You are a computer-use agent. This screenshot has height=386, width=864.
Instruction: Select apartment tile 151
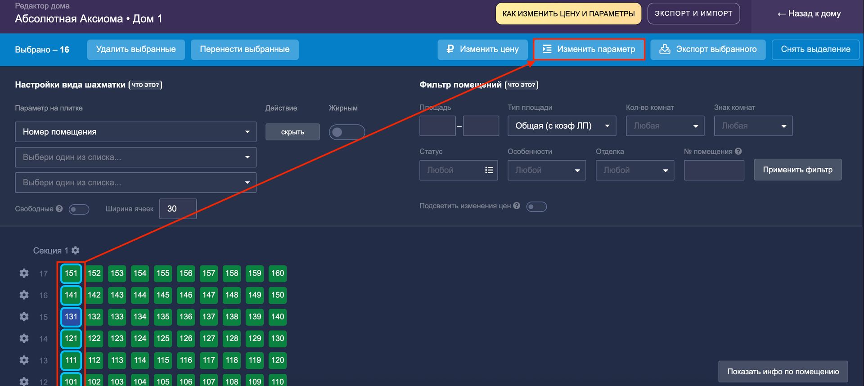(x=71, y=273)
